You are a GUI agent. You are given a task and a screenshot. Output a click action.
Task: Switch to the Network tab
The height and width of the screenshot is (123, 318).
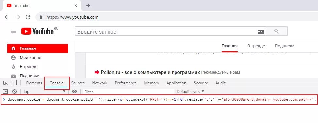[100, 83]
